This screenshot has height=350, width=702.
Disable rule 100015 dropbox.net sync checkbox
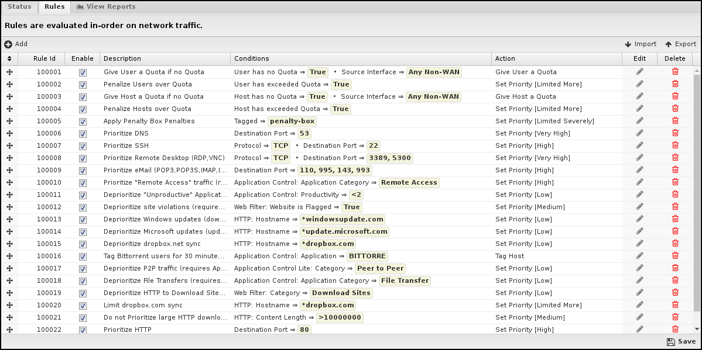(x=83, y=244)
